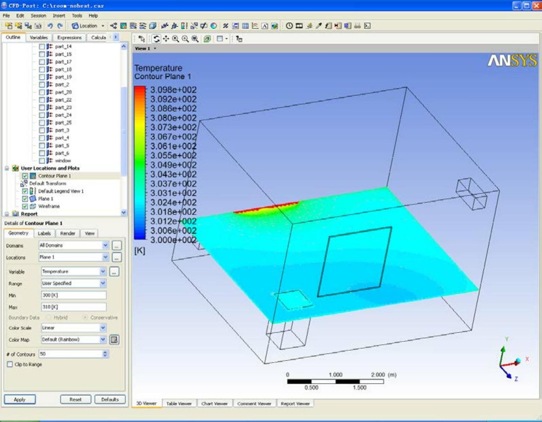Viewport: 542px width, 422px height.
Task: Expand the Location toolbar dropdown
Action: coord(103,26)
